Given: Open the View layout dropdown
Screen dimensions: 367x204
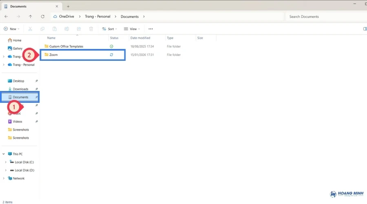Looking at the screenshot, I should [x=132, y=29].
